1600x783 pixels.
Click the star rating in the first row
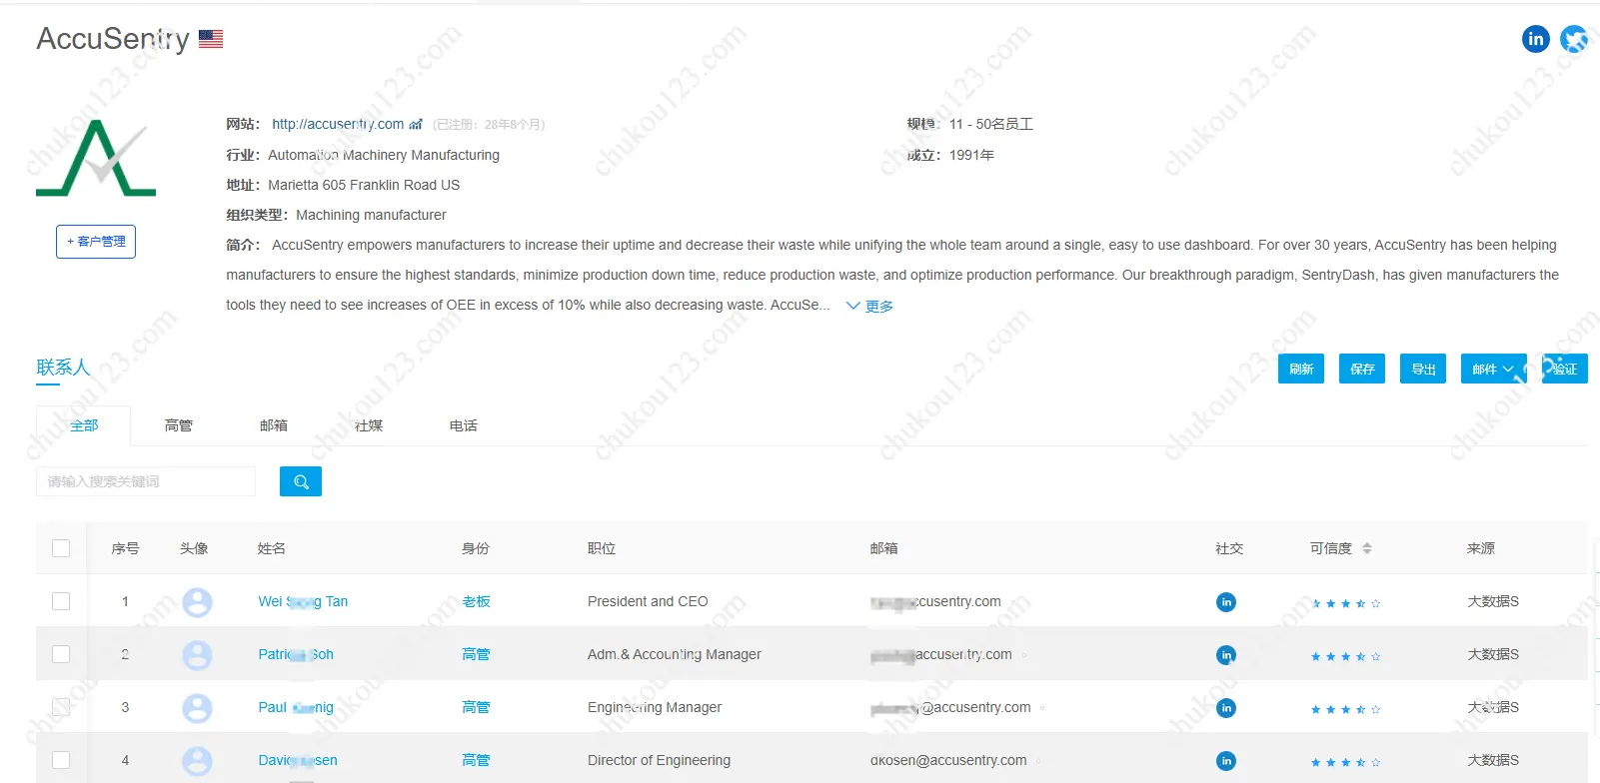(1345, 603)
